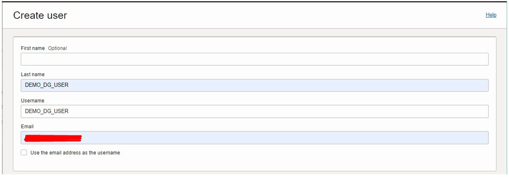509x177 pixels.
Task: Click into the Email input field
Action: [x=254, y=138]
